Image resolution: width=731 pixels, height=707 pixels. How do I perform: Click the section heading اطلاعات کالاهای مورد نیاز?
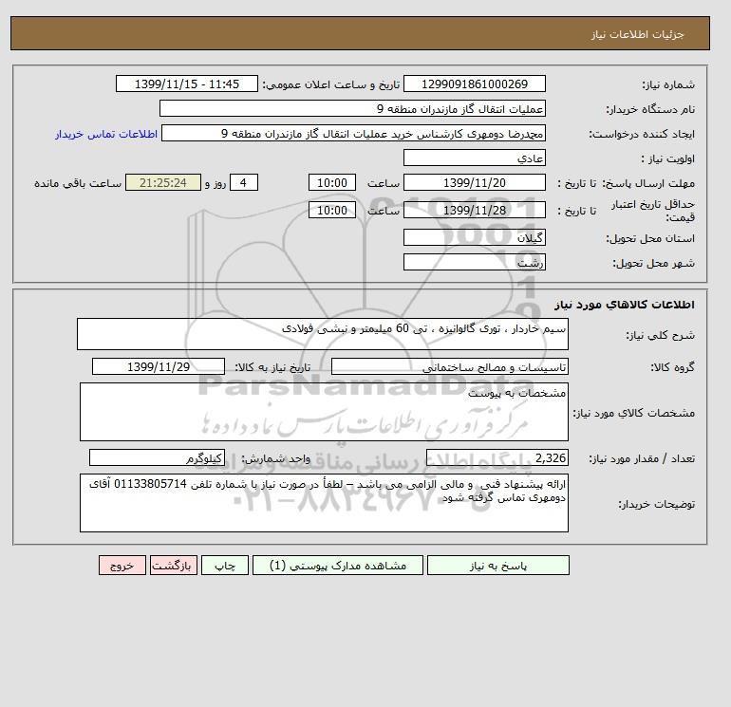(625, 305)
